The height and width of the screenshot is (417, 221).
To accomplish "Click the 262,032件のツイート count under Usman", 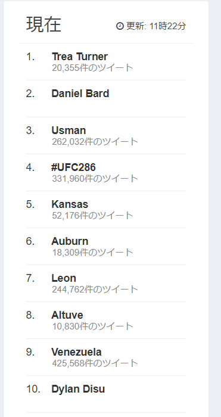I will [x=95, y=142].
